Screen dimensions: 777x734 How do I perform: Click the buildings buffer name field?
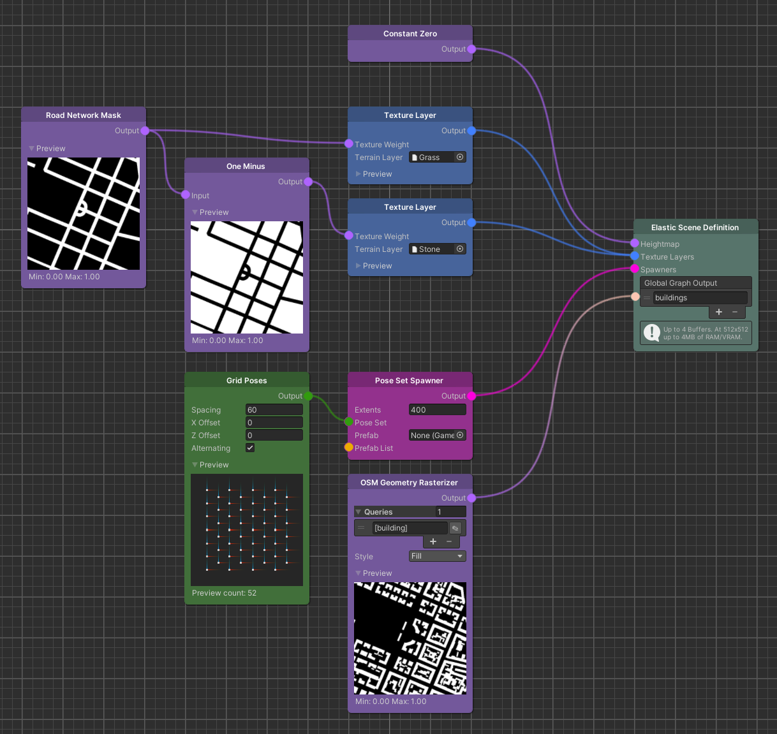tap(699, 298)
